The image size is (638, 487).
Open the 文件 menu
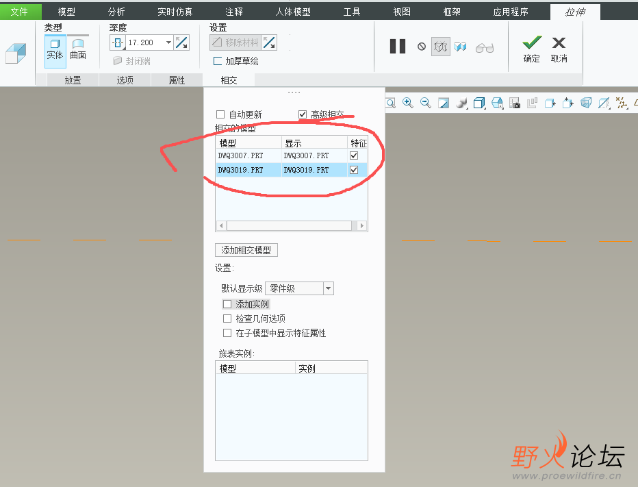pos(20,11)
